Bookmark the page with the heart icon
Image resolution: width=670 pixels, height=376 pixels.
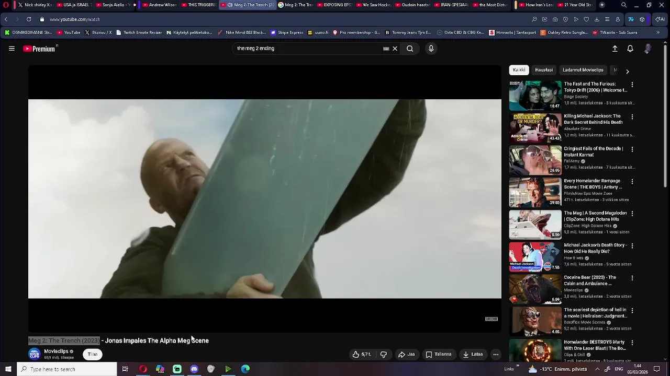pos(586,19)
